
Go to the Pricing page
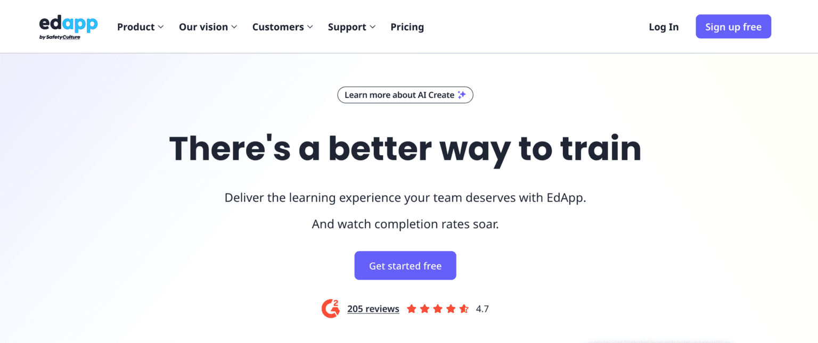tap(407, 27)
